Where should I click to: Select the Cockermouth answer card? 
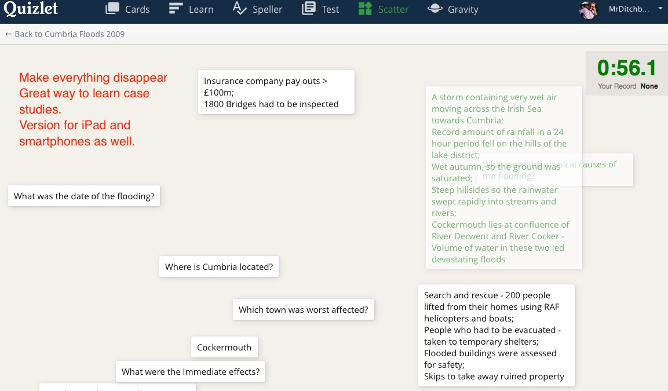point(224,347)
